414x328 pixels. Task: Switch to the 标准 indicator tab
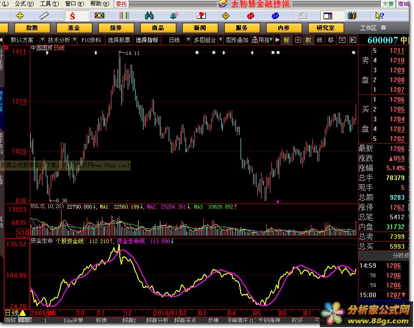pos(101,321)
